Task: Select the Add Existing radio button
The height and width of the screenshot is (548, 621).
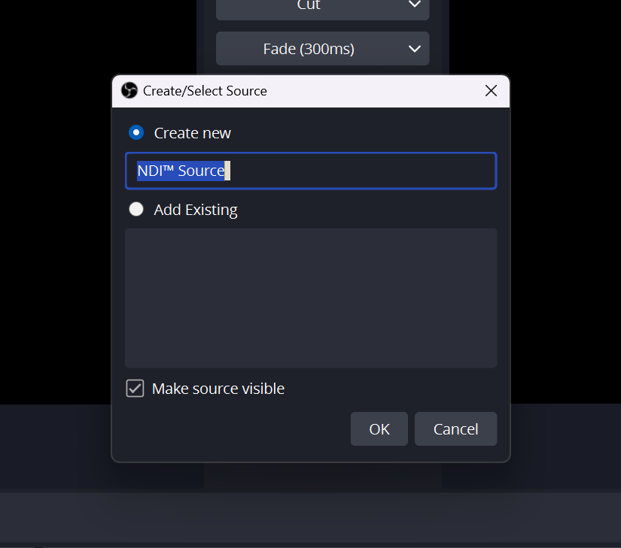Action: [x=136, y=209]
